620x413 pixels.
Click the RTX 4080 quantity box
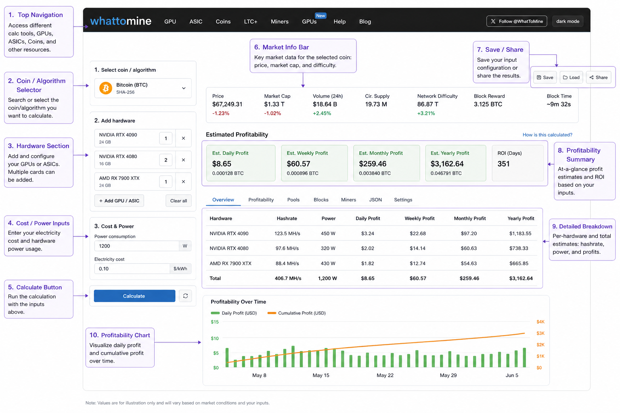click(x=166, y=160)
